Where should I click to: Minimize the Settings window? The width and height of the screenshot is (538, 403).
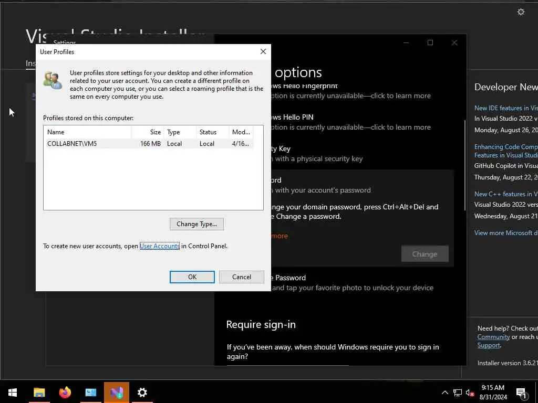coord(406,43)
